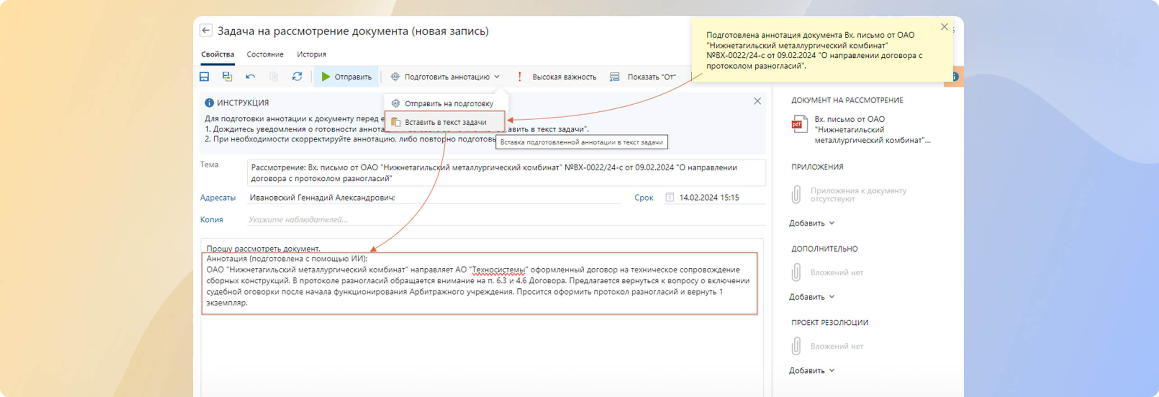The height and width of the screenshot is (397, 1159).
Task: Open the calendar icon by Срок date
Action: (670, 197)
